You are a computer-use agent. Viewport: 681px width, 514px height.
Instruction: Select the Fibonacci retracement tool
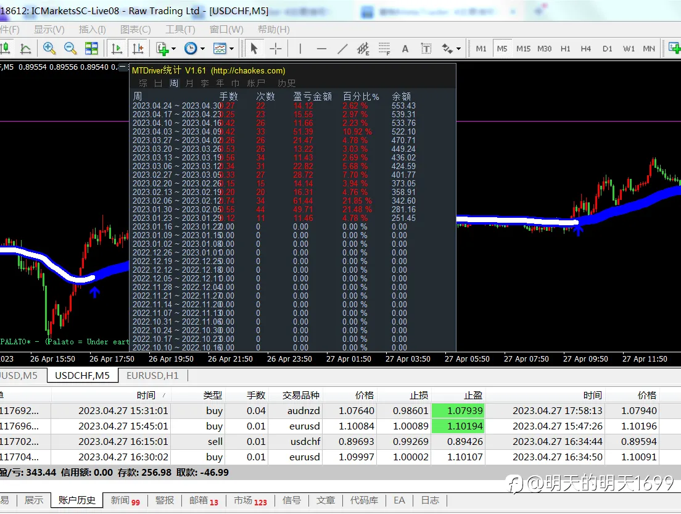click(x=384, y=49)
